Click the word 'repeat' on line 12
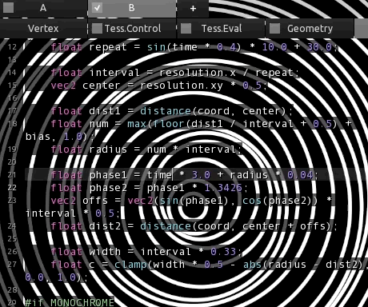This screenshot has width=368, height=307. click(108, 47)
